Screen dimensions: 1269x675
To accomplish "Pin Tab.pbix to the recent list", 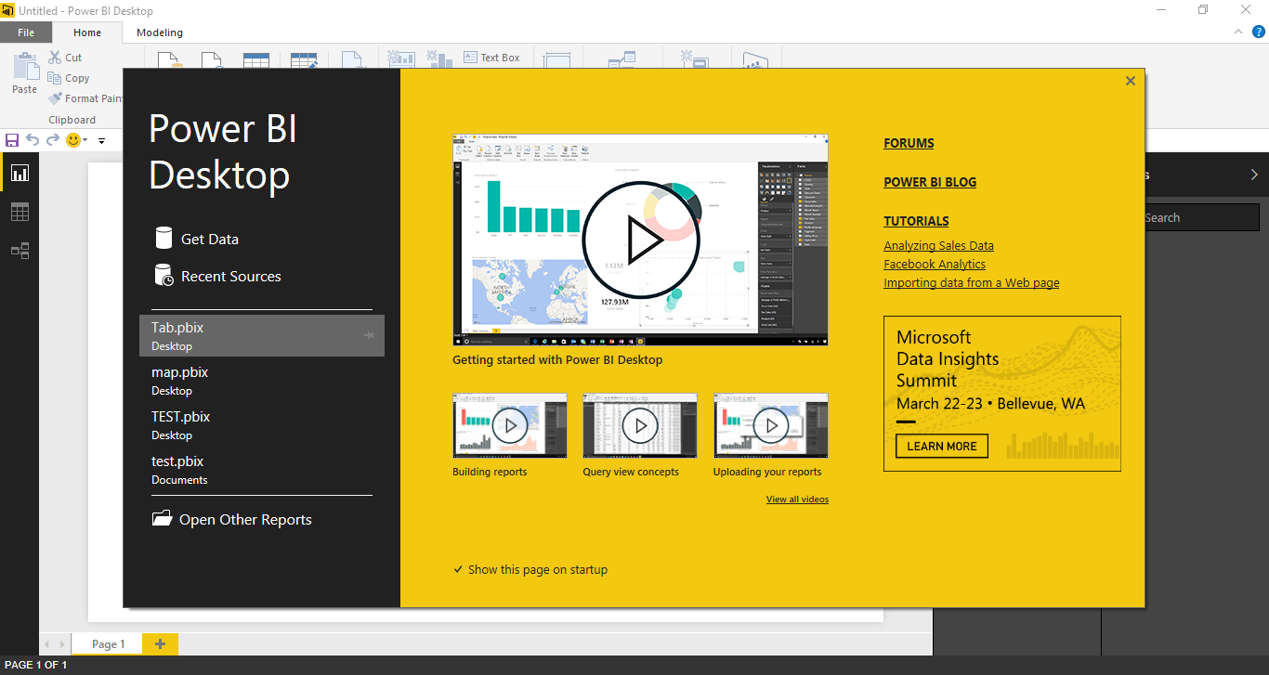I will (369, 335).
